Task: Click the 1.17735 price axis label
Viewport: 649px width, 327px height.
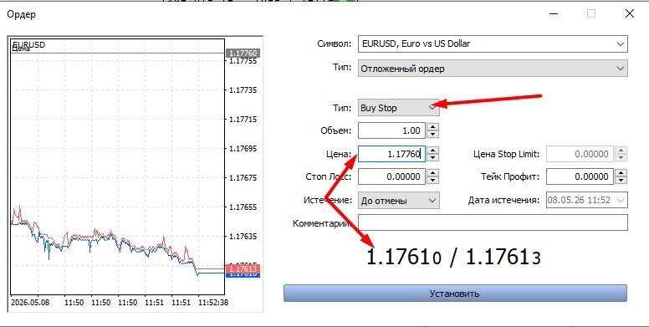Action: (243, 90)
